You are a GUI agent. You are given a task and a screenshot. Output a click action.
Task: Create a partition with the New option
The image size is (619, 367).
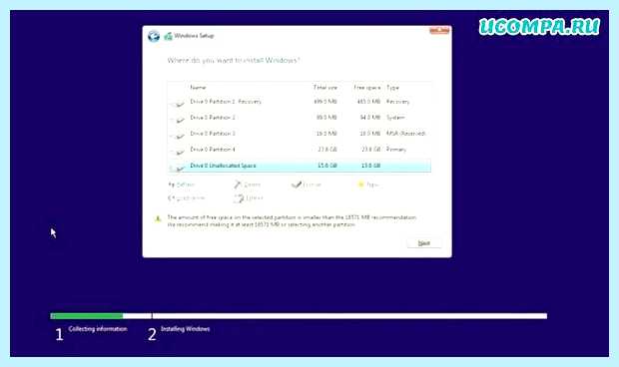(x=367, y=184)
